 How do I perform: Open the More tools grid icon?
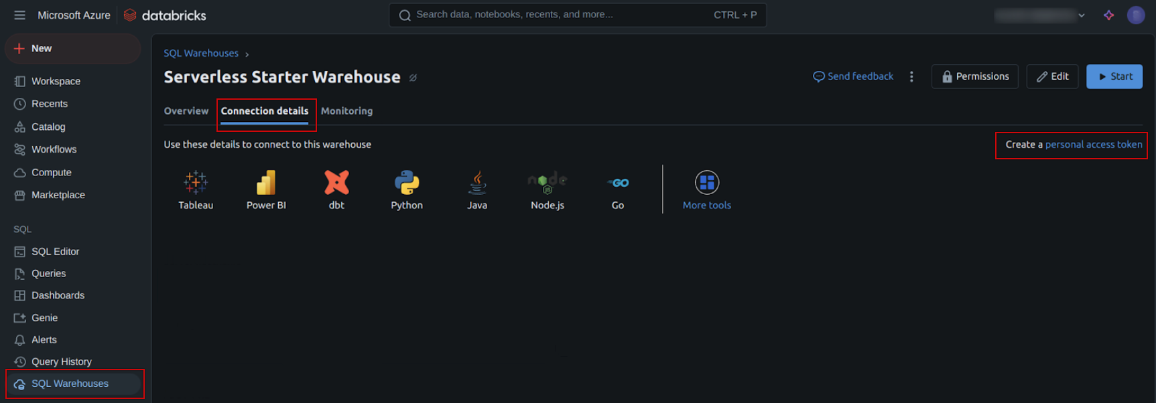tap(707, 182)
